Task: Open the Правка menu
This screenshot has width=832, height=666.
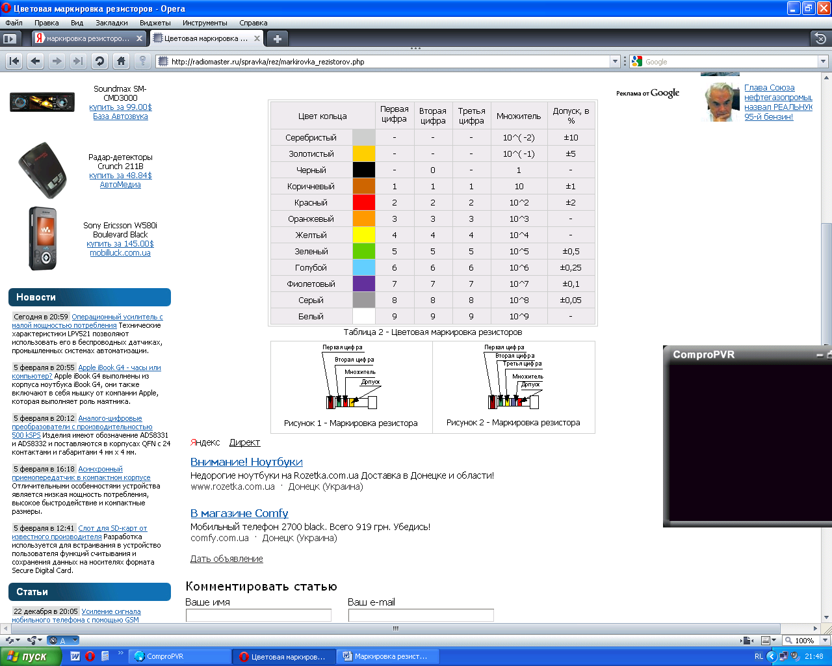Action: pos(47,23)
